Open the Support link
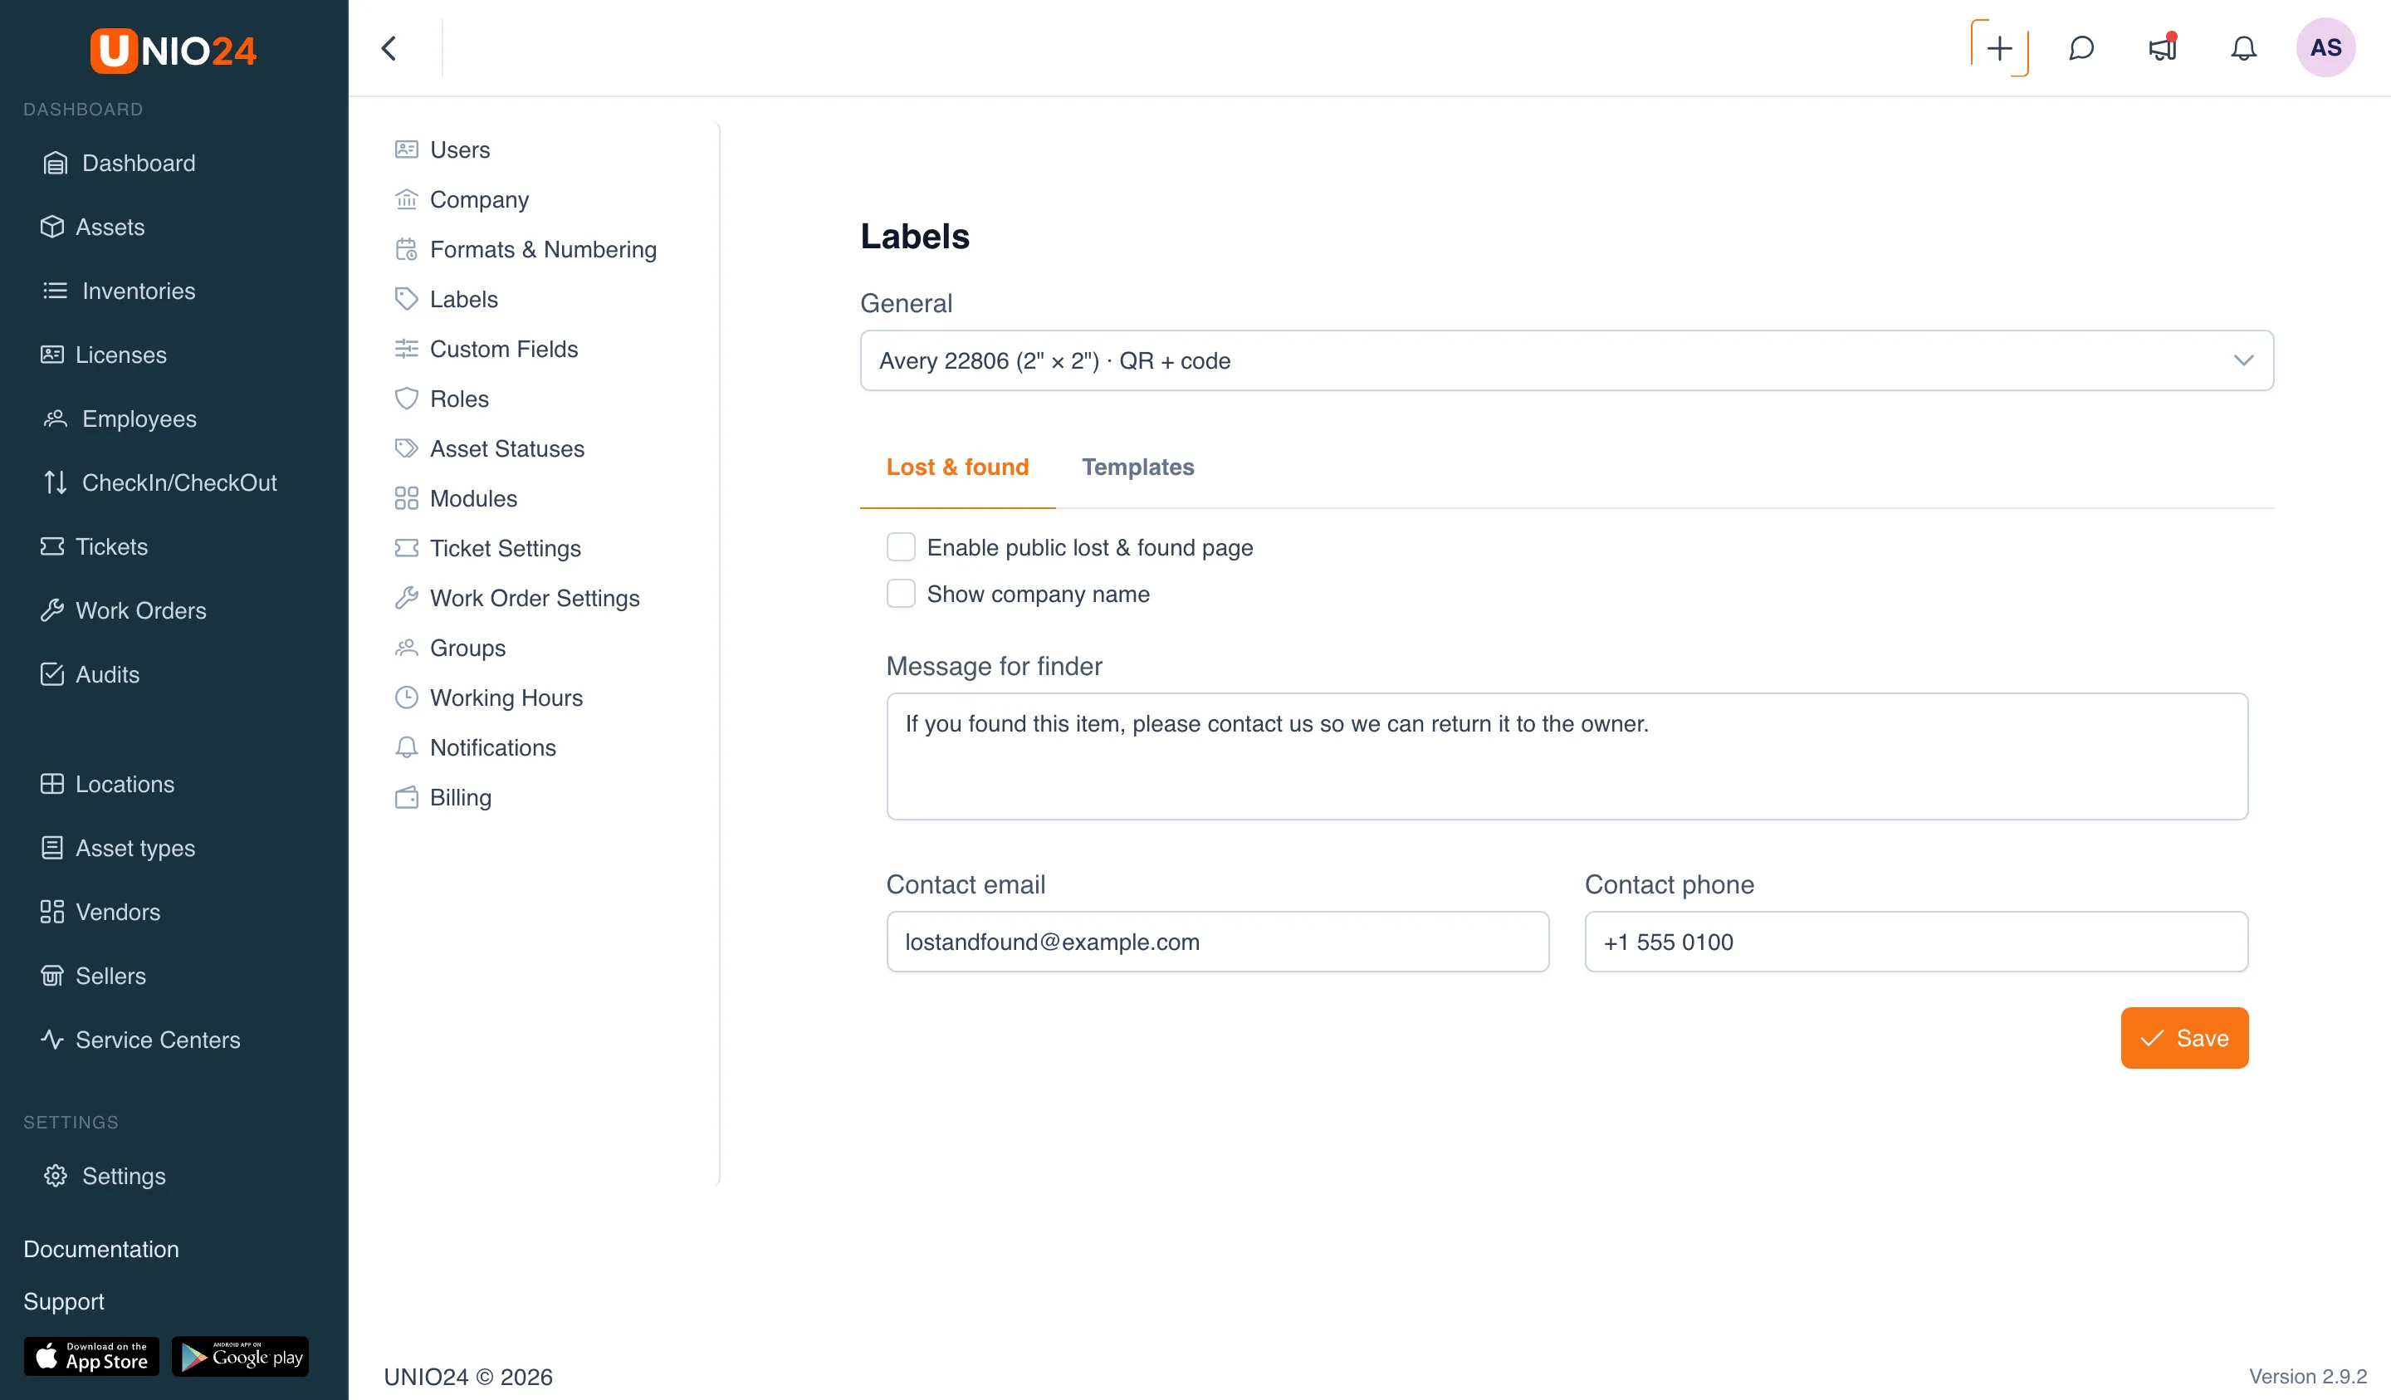 tap(64, 1300)
